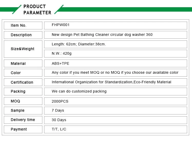192x141 pixels.
Task: Click the T/T, L/C payment value
Action: 59,129
